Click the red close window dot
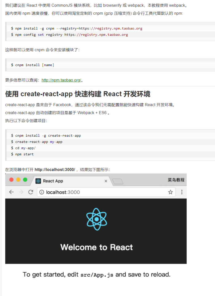The image size is (215, 296). point(11,180)
